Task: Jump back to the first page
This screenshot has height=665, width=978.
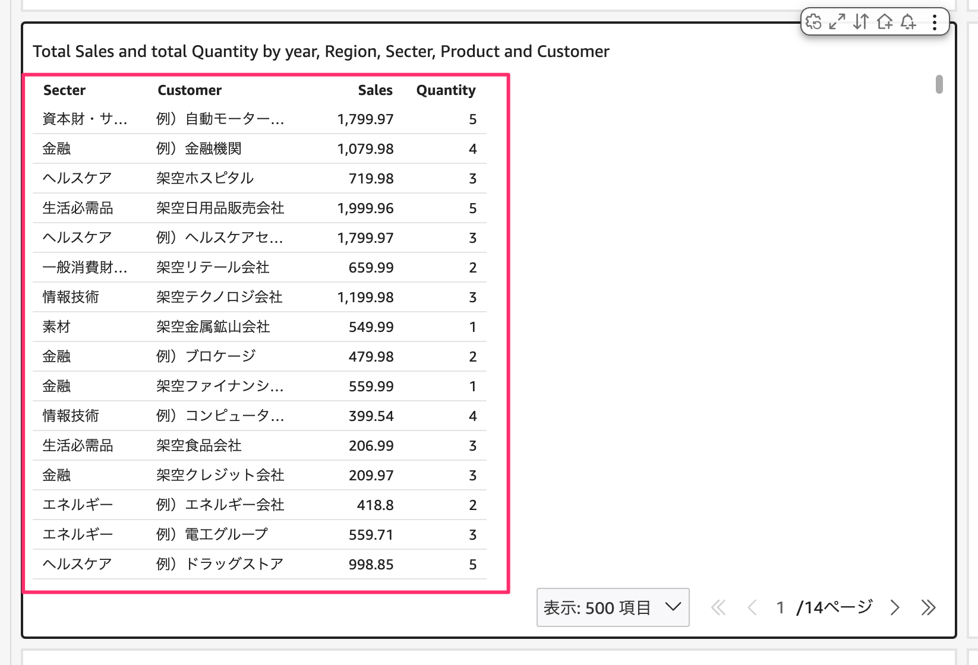Action: pyautogui.click(x=719, y=607)
